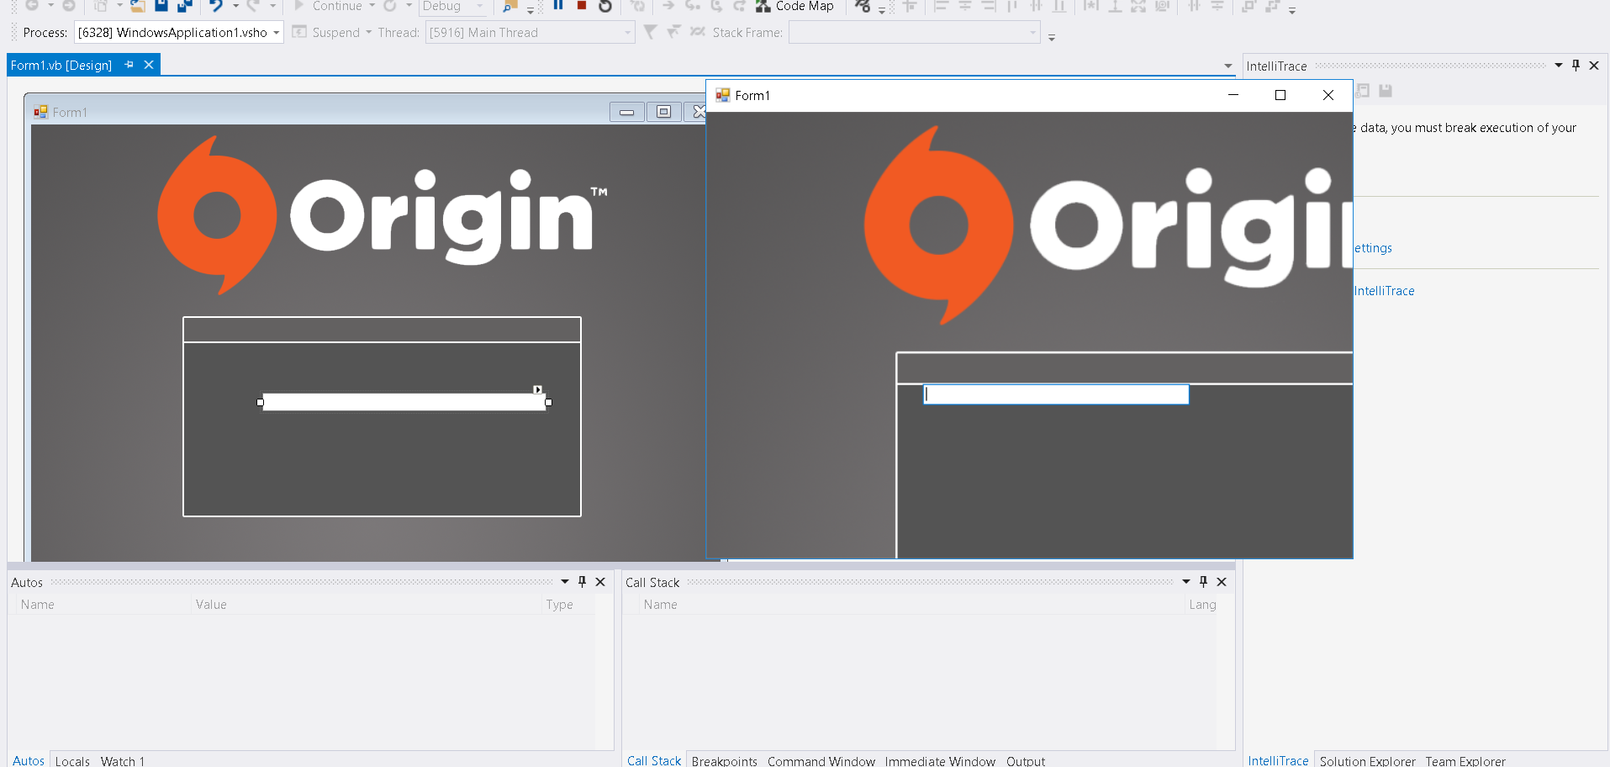Click the IntelliTrace save icon

(x=1386, y=91)
